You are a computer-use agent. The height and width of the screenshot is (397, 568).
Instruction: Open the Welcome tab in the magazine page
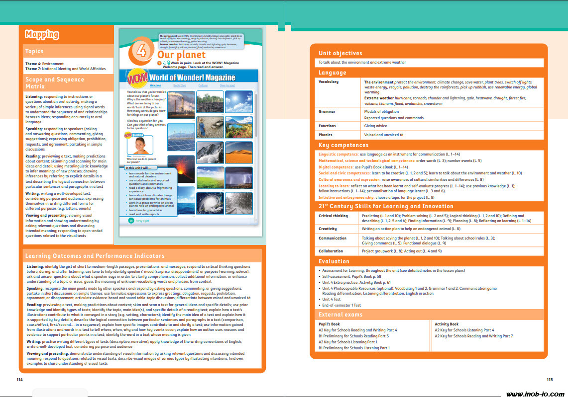pos(155,85)
